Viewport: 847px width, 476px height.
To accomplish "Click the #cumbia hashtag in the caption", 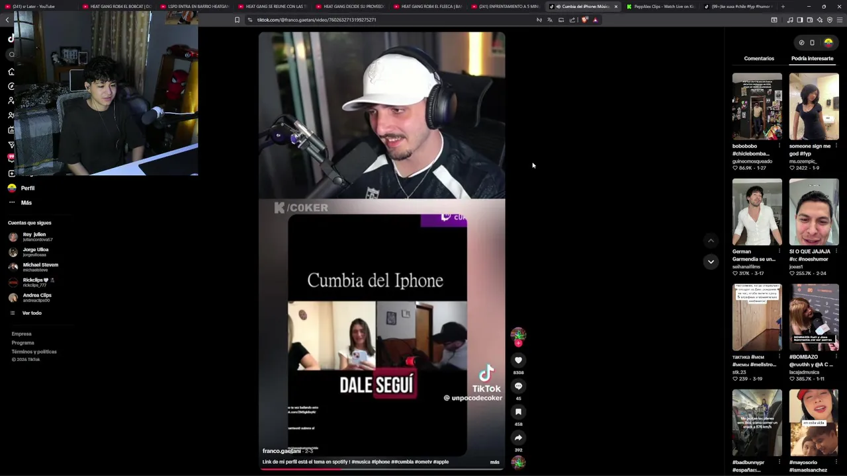I will 404,462.
